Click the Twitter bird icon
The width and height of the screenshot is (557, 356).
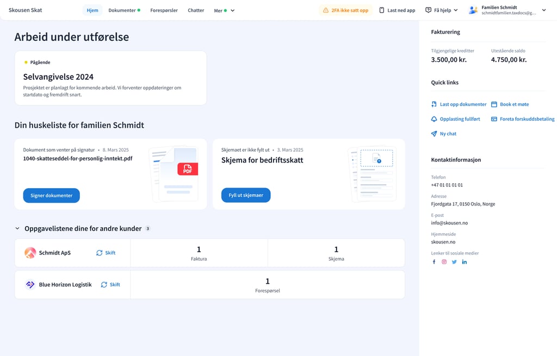click(454, 262)
